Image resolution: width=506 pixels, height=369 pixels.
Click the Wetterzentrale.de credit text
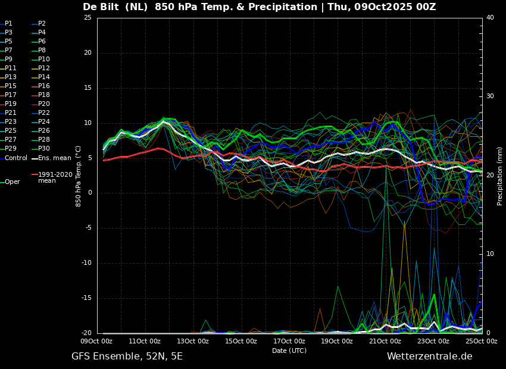click(430, 357)
